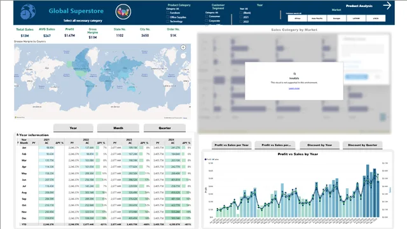Click the Year information table title
The width and height of the screenshot is (407, 229).
tap(34, 135)
